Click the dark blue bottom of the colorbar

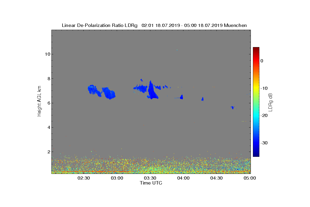[256, 154]
